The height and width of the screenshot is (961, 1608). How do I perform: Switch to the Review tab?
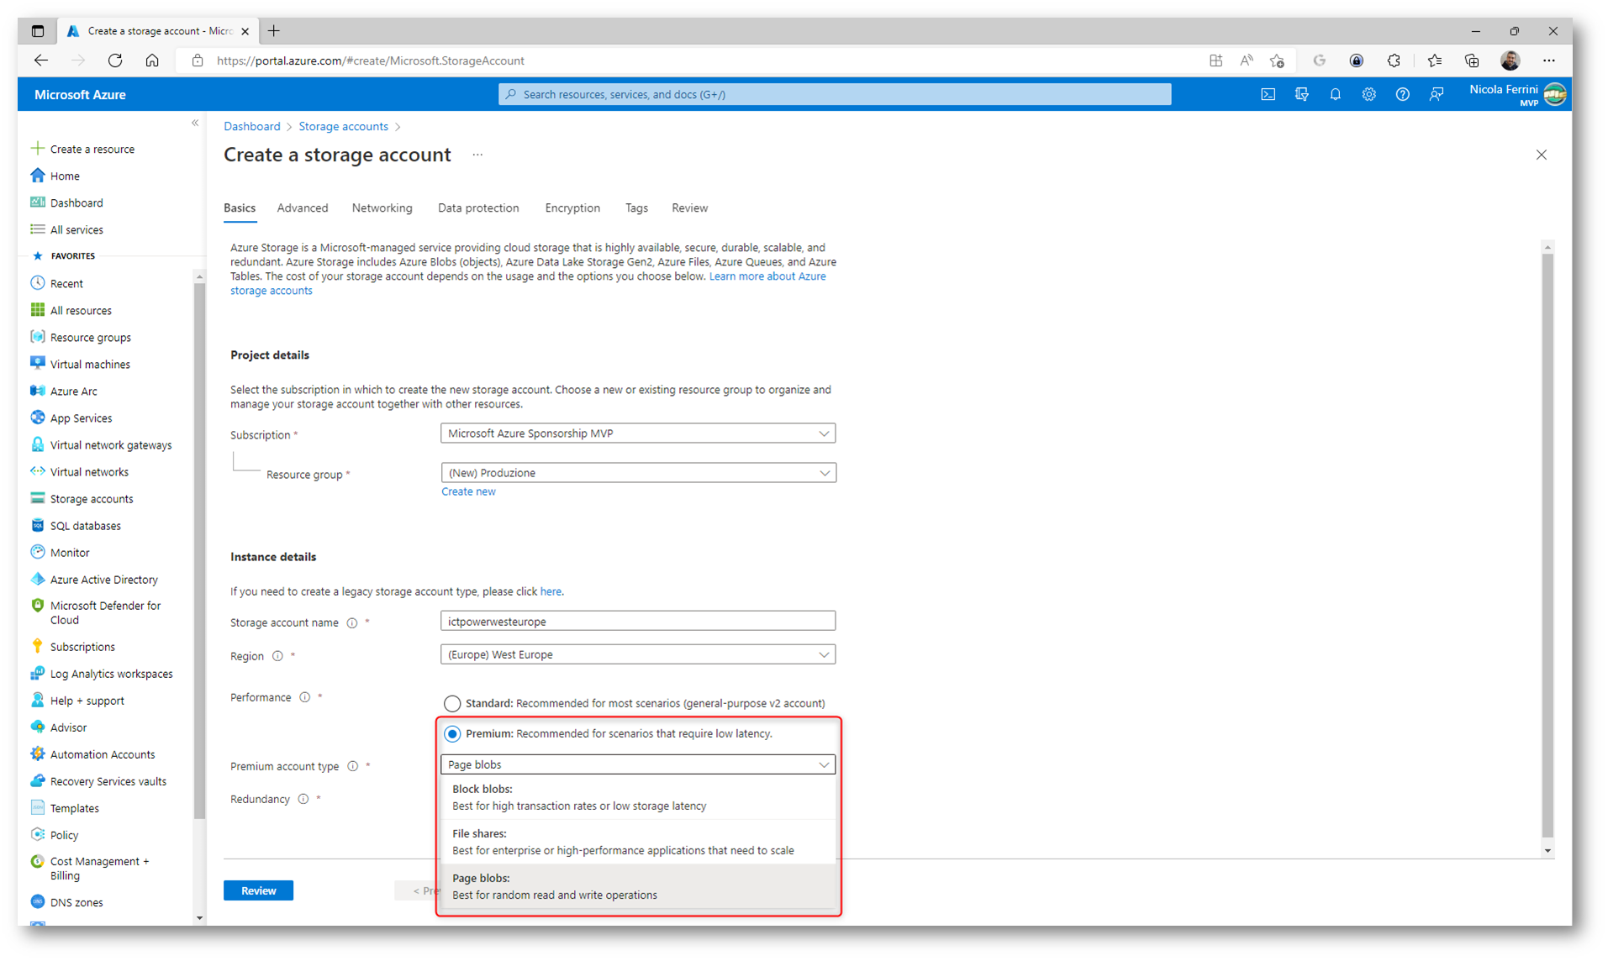689,207
